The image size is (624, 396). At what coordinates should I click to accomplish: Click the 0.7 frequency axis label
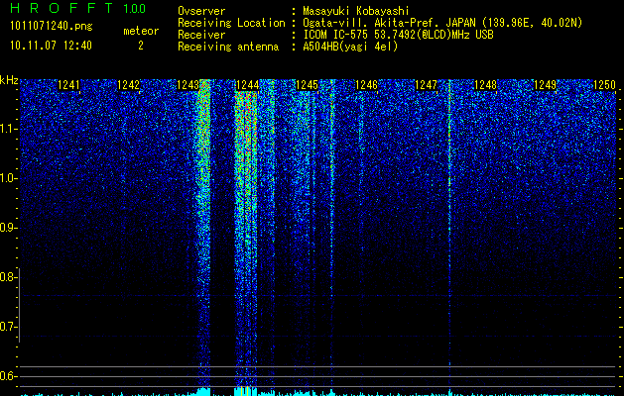[x=8, y=327]
